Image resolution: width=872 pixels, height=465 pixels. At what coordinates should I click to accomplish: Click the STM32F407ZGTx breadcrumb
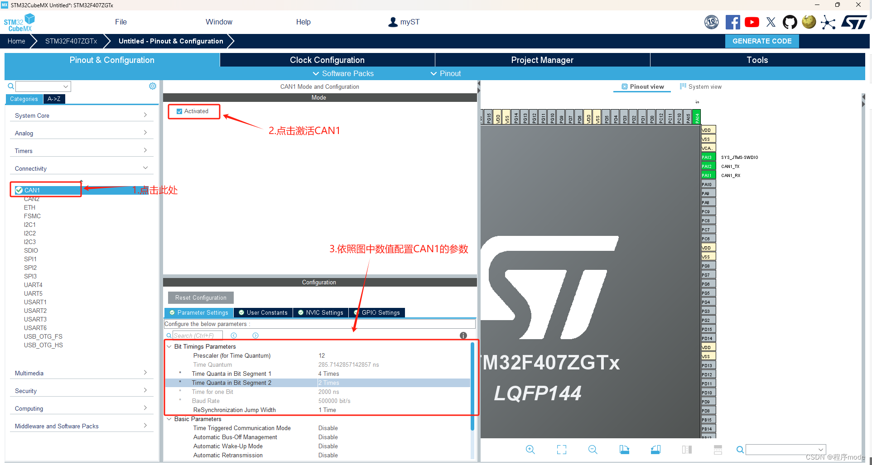71,41
